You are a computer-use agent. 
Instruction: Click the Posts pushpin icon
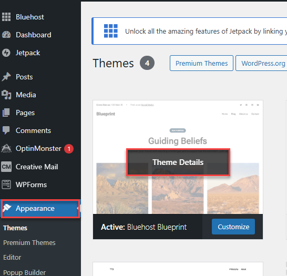click(x=6, y=77)
